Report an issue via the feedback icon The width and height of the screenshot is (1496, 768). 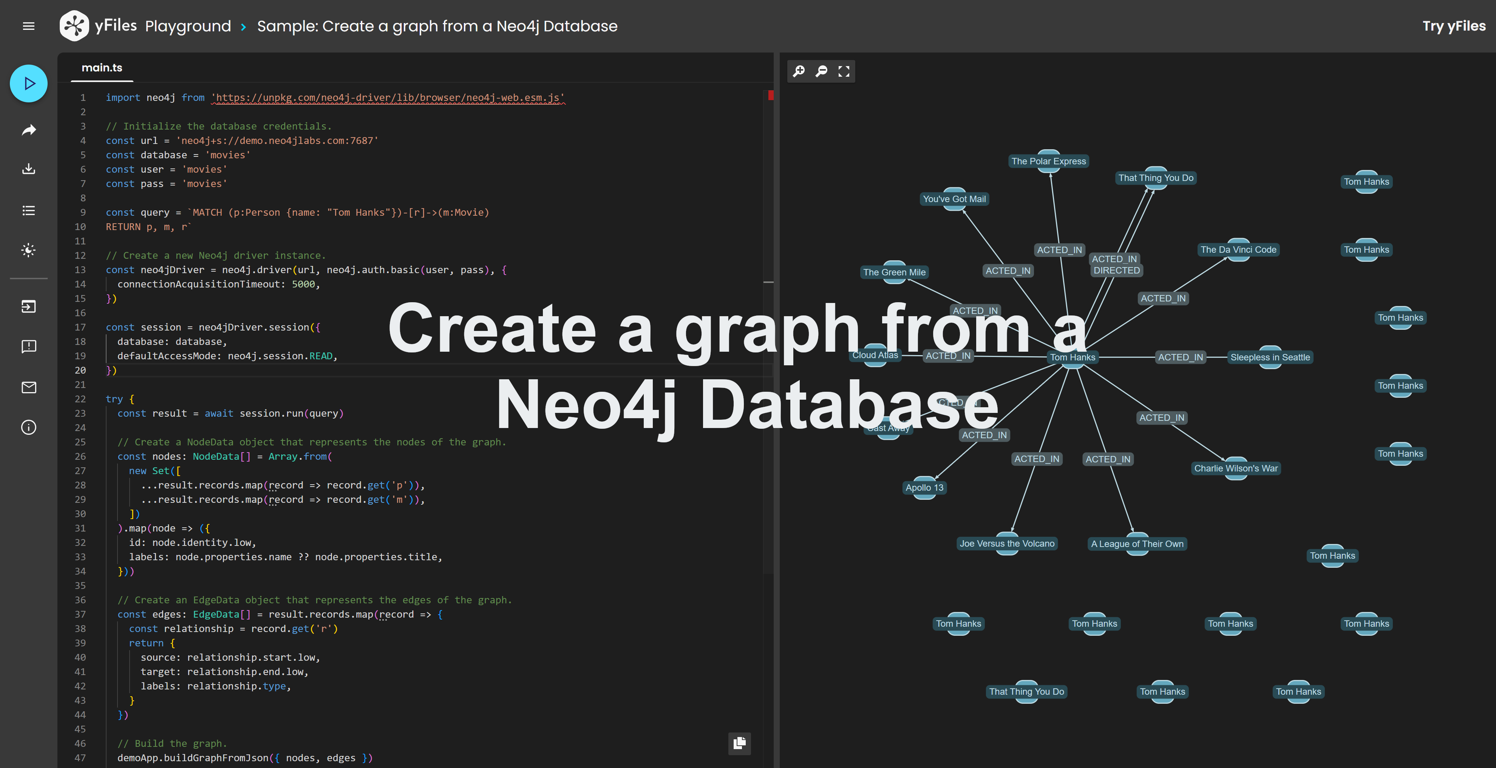[28, 346]
